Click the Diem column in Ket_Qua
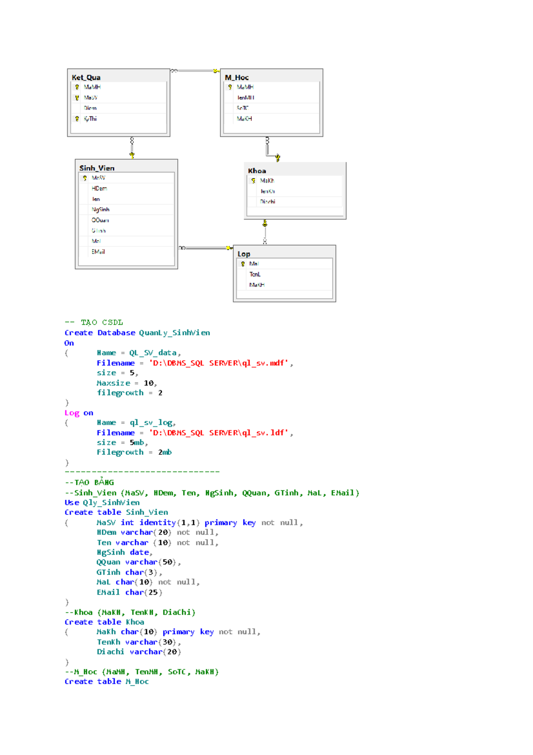The width and height of the screenshot is (533, 755). (x=119, y=108)
